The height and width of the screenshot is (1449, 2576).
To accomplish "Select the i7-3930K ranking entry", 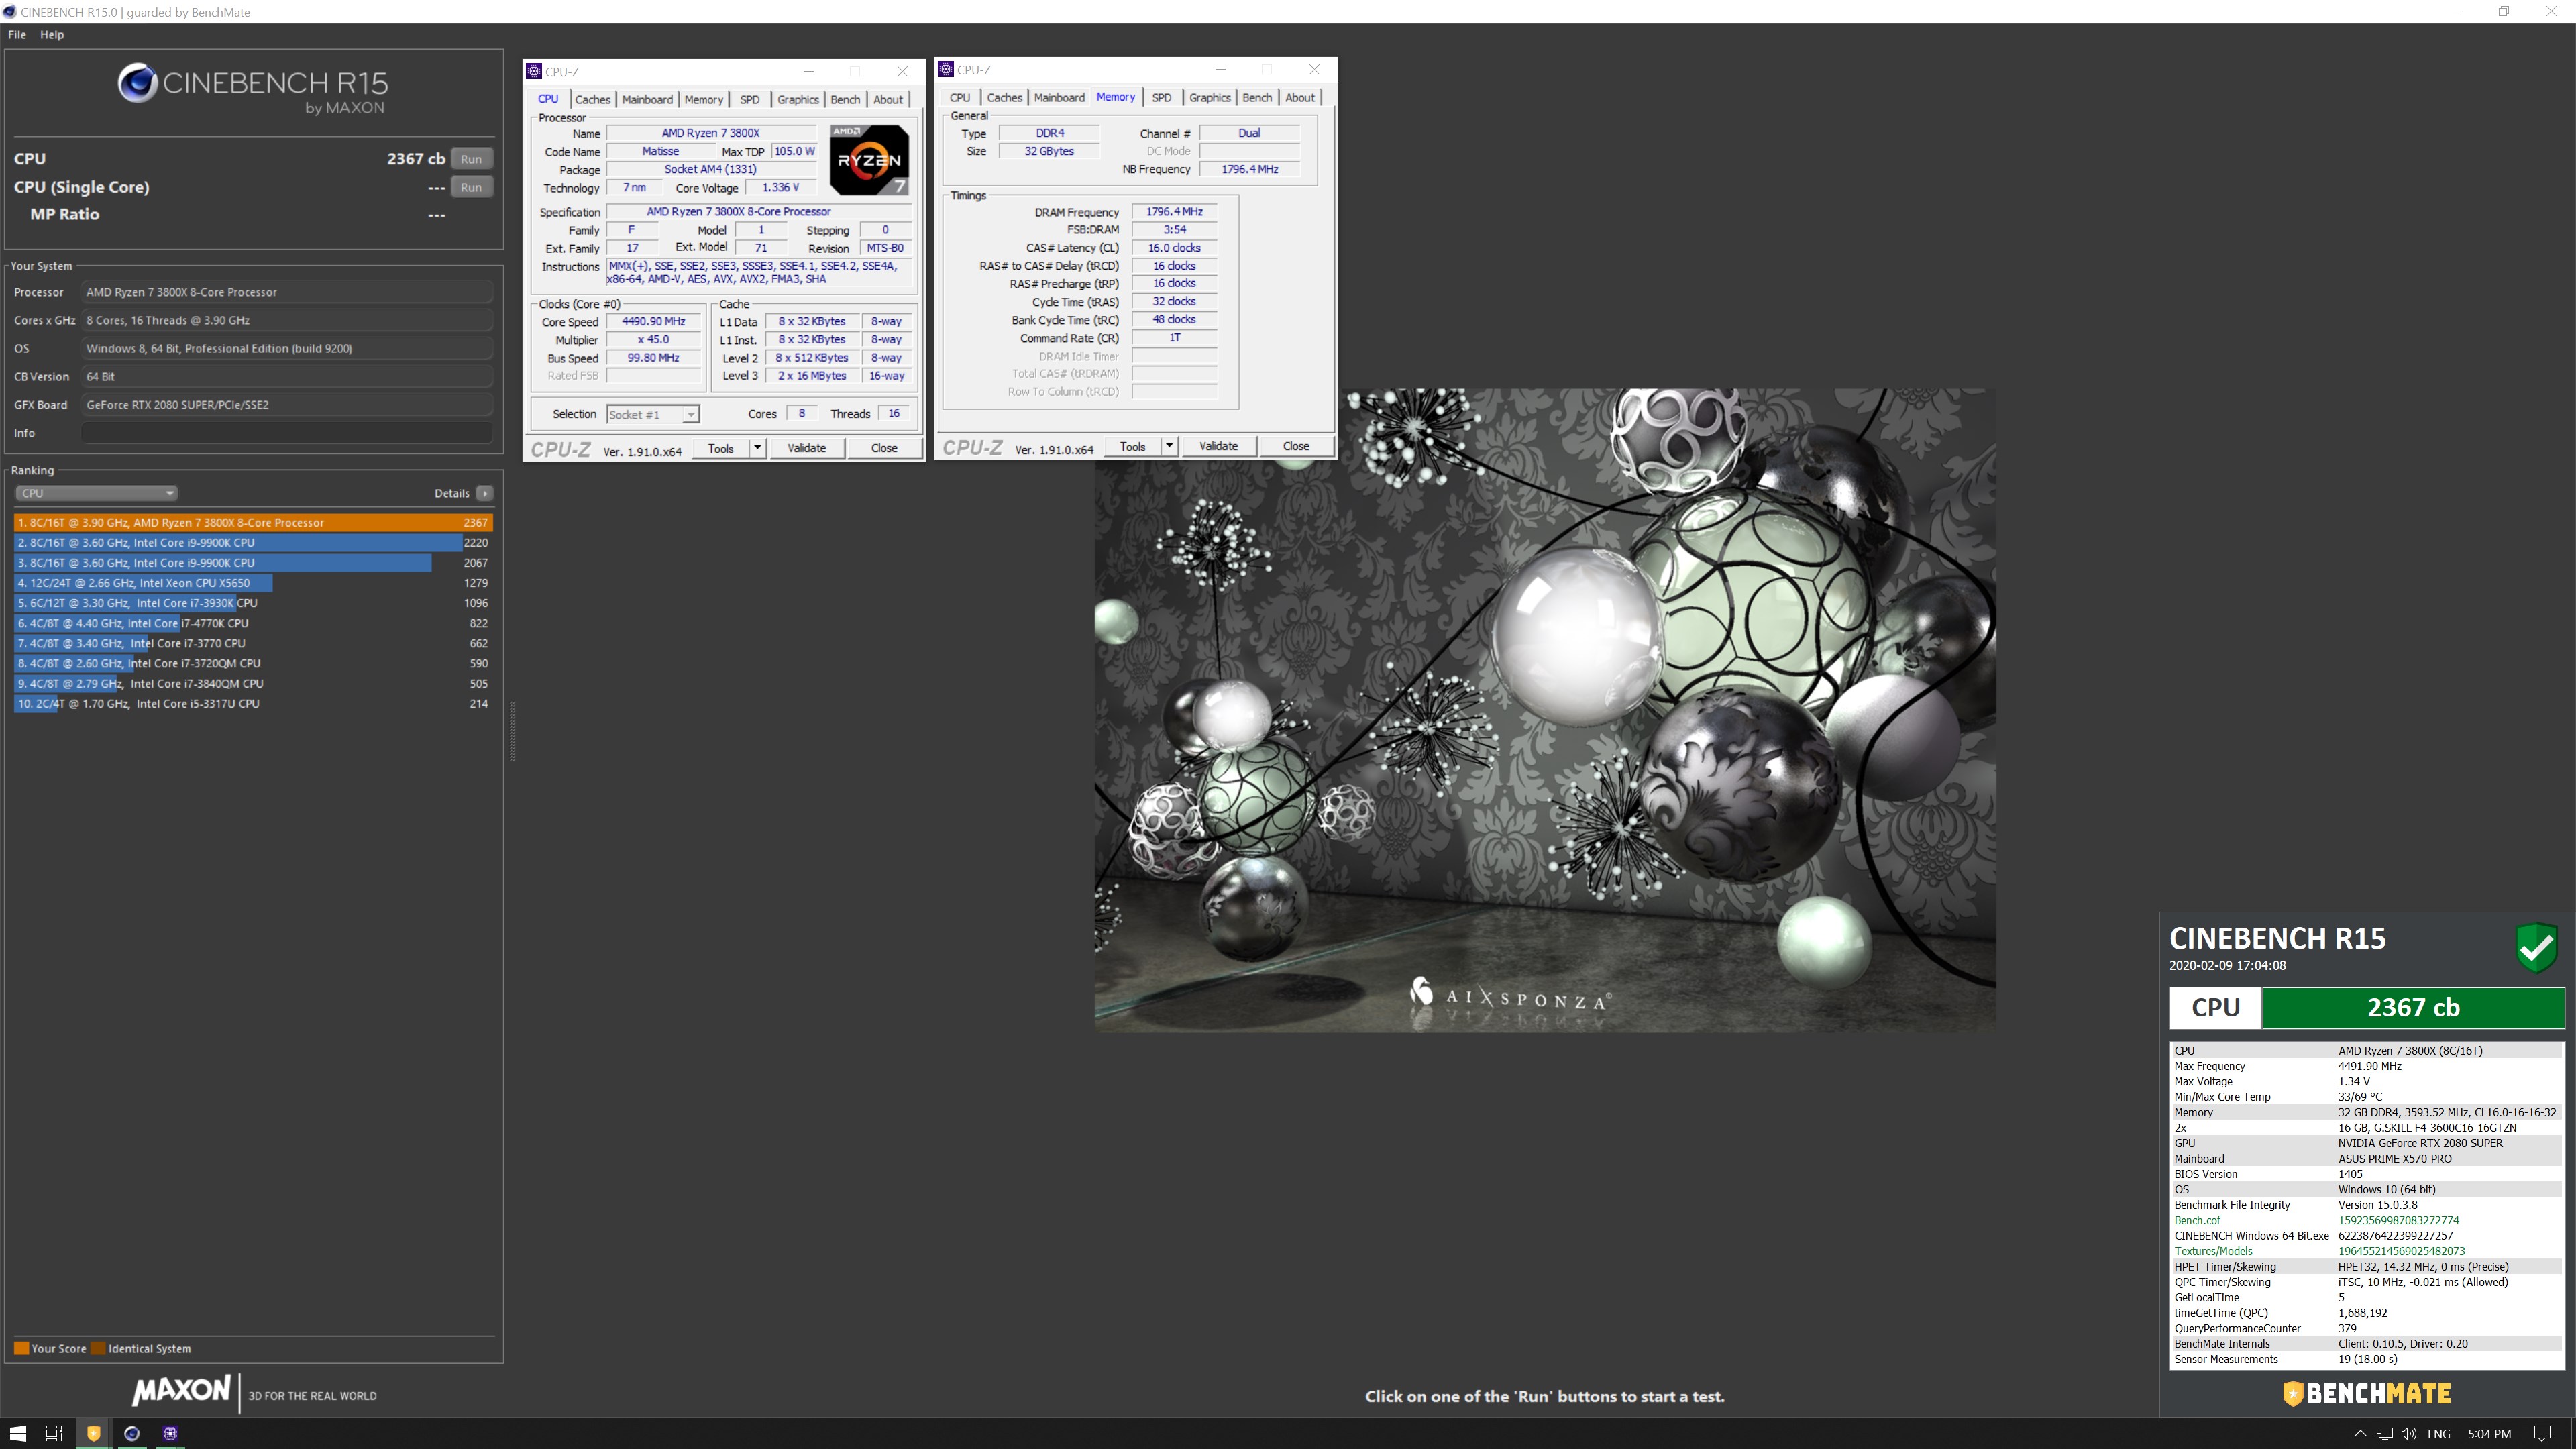I will coord(253,603).
